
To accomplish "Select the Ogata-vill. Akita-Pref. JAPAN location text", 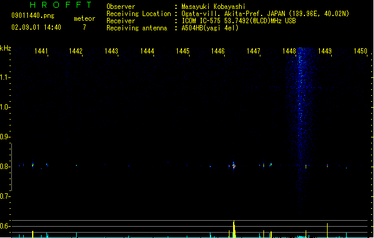I will [x=265, y=14].
